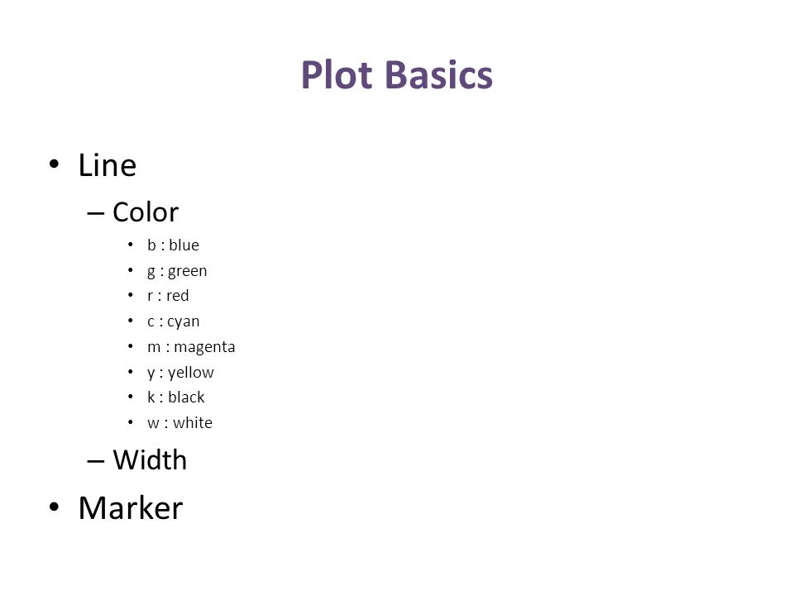
Task: Click the small bullet before magenta entry
Action: [x=131, y=346]
